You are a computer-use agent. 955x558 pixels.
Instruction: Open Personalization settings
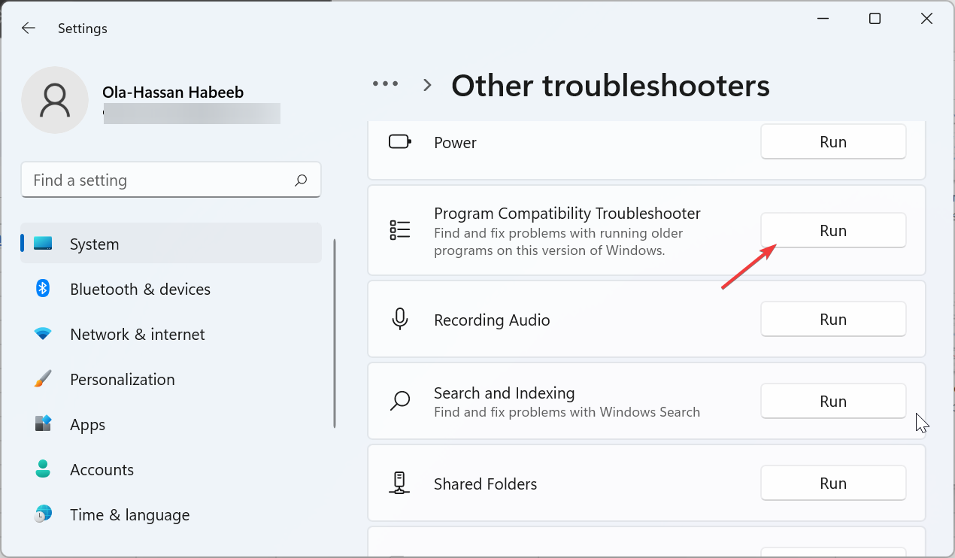pos(171,379)
